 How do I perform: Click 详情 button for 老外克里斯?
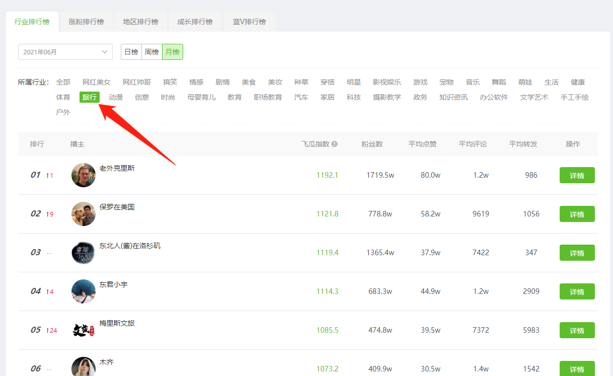(x=577, y=175)
